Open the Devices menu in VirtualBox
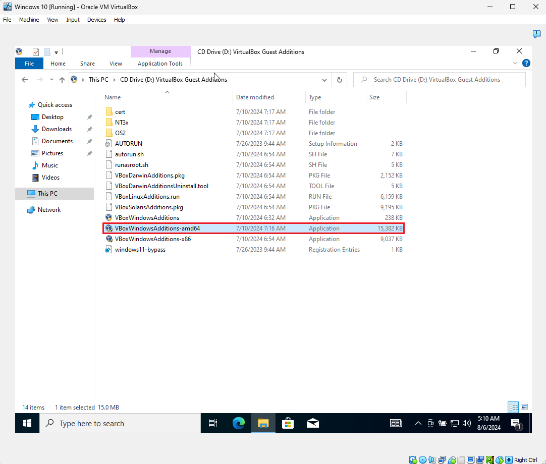Viewport: 546px width, 464px height. coord(96,20)
